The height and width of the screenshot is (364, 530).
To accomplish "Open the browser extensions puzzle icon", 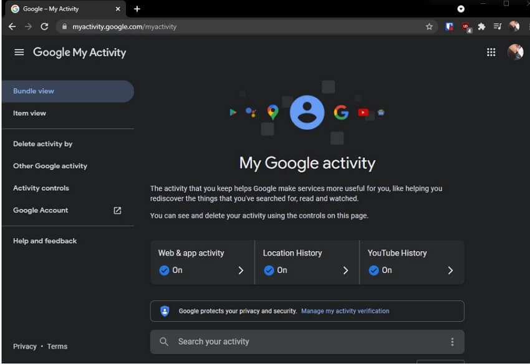I will point(481,27).
